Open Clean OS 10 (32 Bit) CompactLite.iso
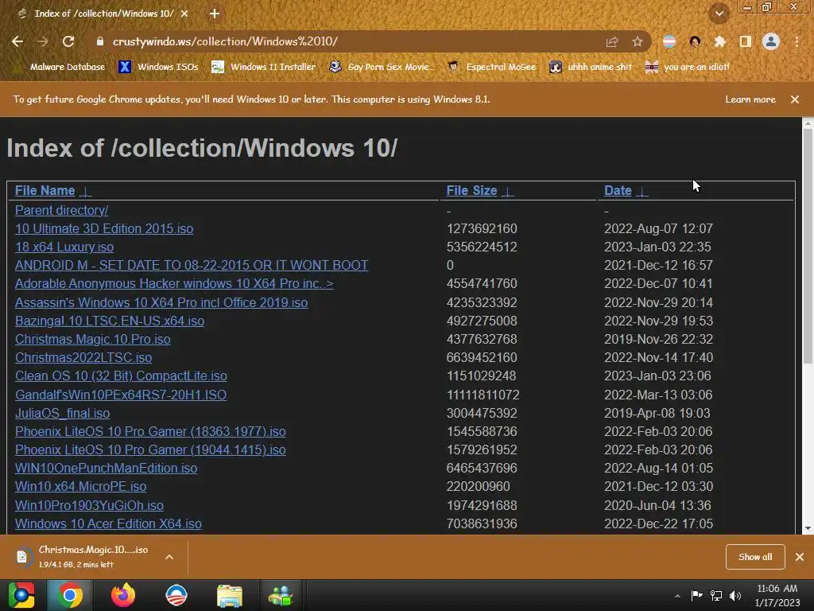 point(121,376)
